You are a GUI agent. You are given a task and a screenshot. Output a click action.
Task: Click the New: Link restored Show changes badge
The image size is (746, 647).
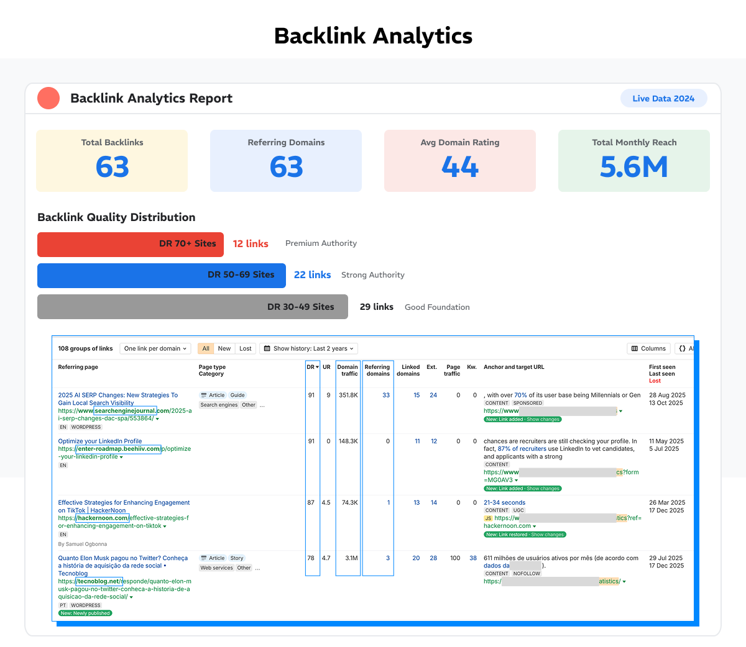(x=525, y=535)
